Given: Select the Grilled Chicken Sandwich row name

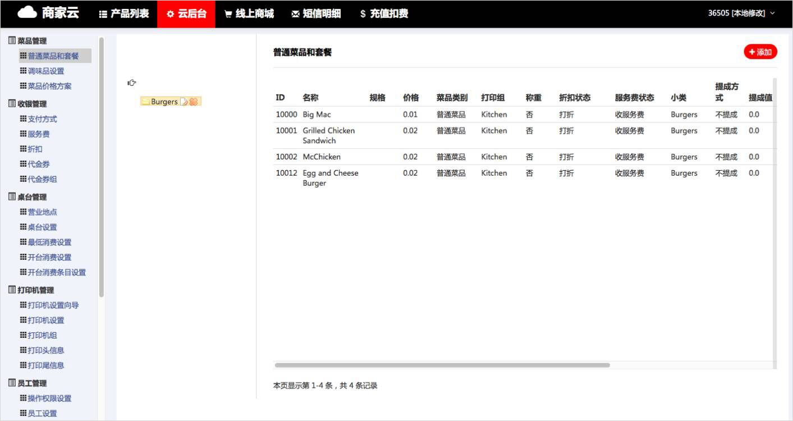Looking at the screenshot, I should coord(329,136).
